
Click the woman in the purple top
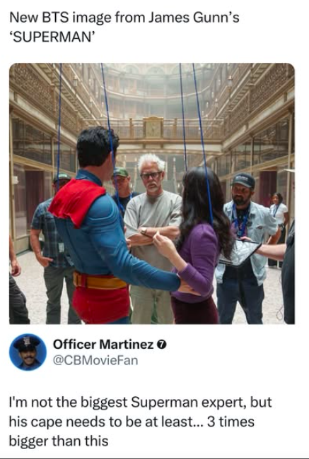197,246
